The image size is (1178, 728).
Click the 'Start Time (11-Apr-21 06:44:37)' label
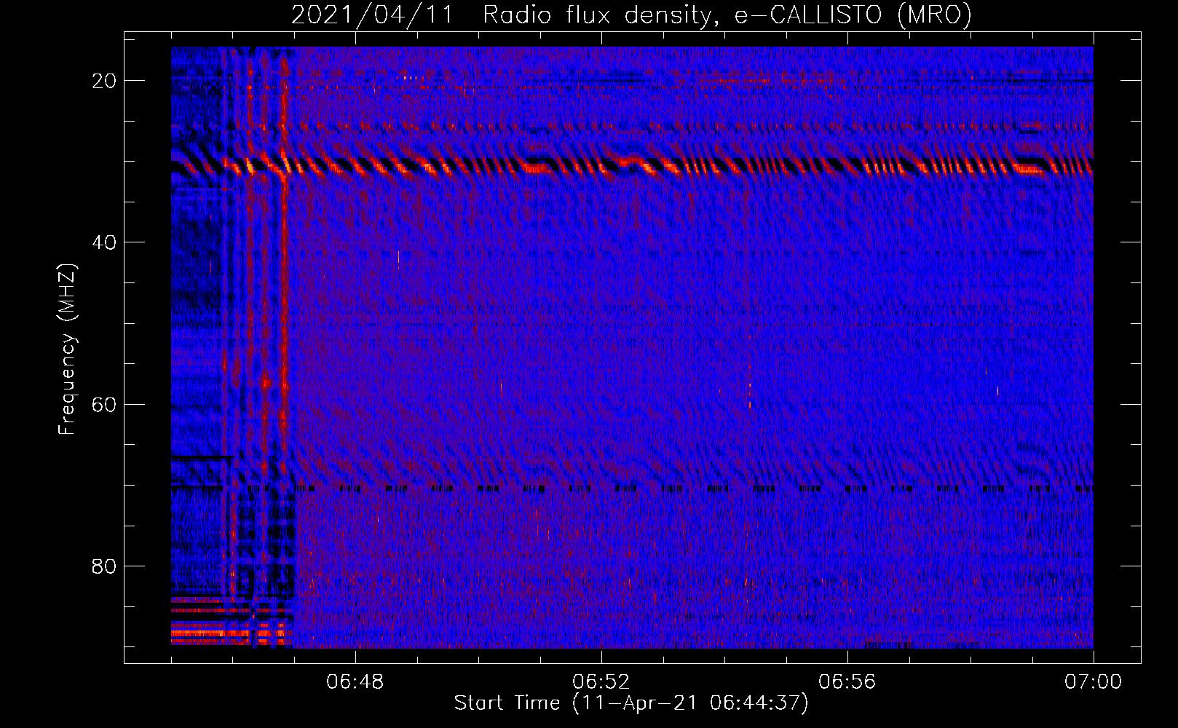(x=631, y=703)
